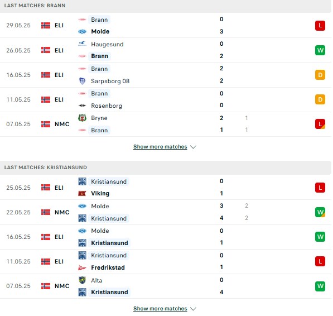Click the green W badge for Alta vs Kristiansund
The image size is (333, 316).
320,286
